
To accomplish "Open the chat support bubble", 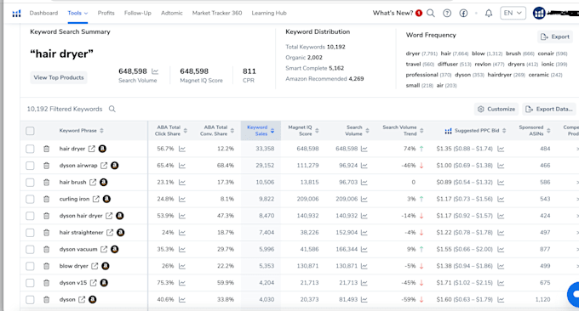I will click(x=574, y=294).
